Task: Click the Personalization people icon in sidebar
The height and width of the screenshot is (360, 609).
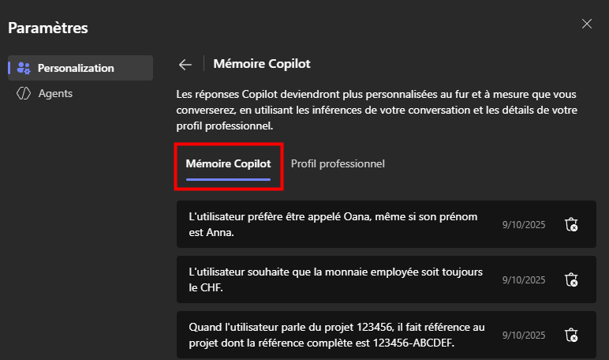Action: point(24,68)
